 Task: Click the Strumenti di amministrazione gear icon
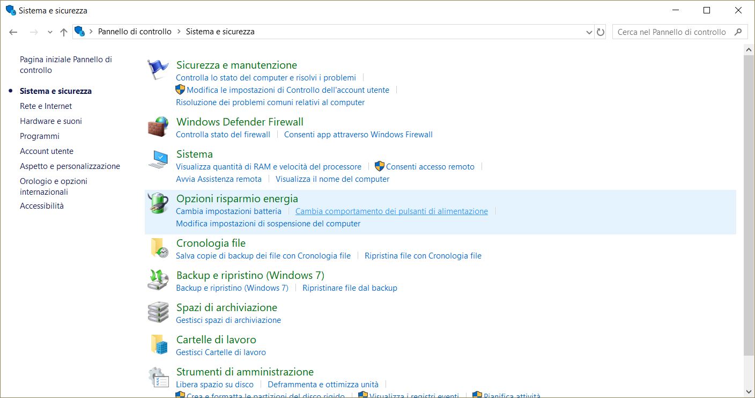pos(158,377)
